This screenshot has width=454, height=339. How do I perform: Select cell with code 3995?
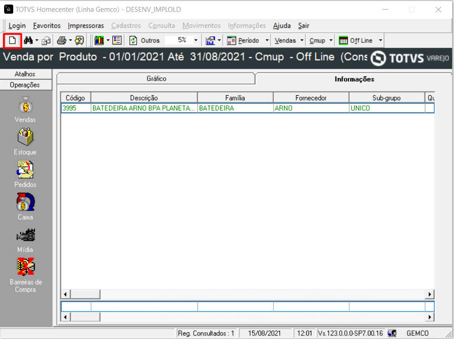click(x=76, y=108)
